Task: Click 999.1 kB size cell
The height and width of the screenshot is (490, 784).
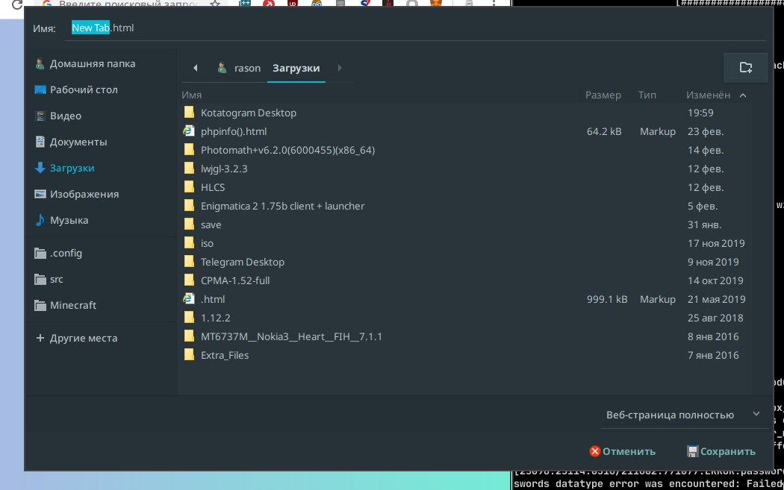Action: point(607,299)
